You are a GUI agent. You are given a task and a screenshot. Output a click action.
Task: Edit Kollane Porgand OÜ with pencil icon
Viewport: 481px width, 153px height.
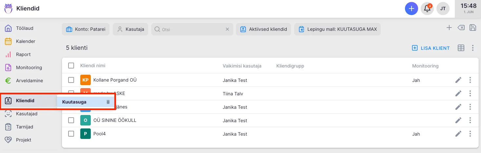(458, 80)
